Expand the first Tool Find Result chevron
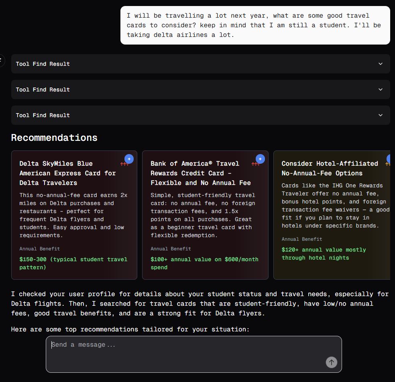395x382 pixels. pyautogui.click(x=381, y=64)
